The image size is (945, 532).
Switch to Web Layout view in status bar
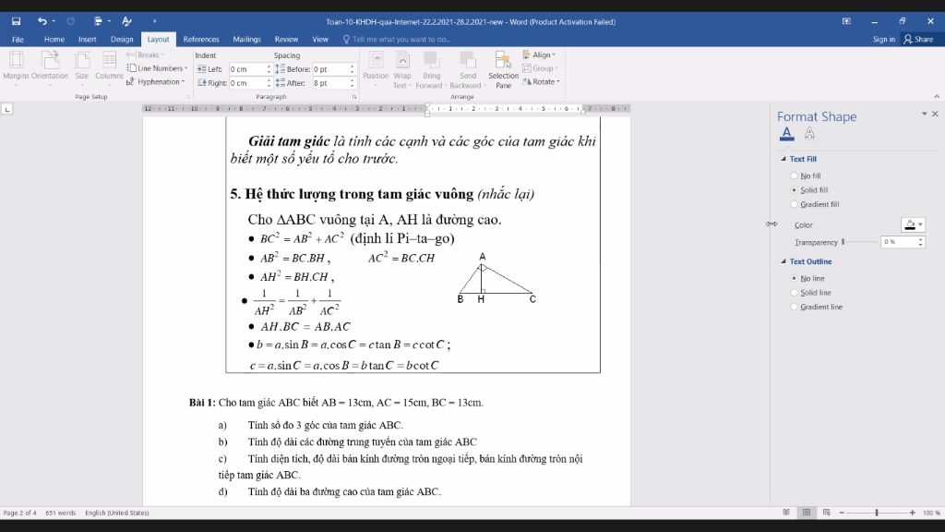(x=826, y=512)
